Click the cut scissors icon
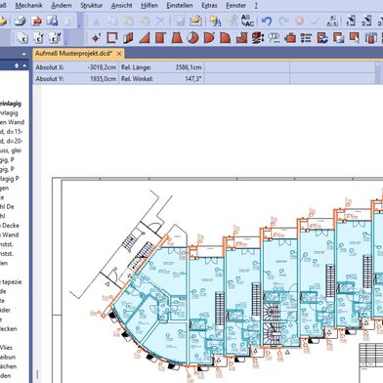The image size is (383, 383). point(96,21)
